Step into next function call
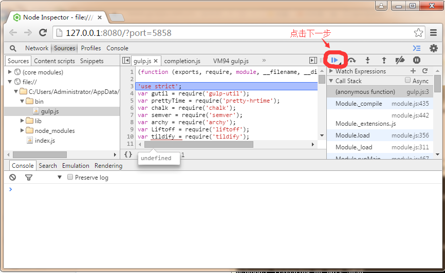 pyautogui.click(x=367, y=60)
